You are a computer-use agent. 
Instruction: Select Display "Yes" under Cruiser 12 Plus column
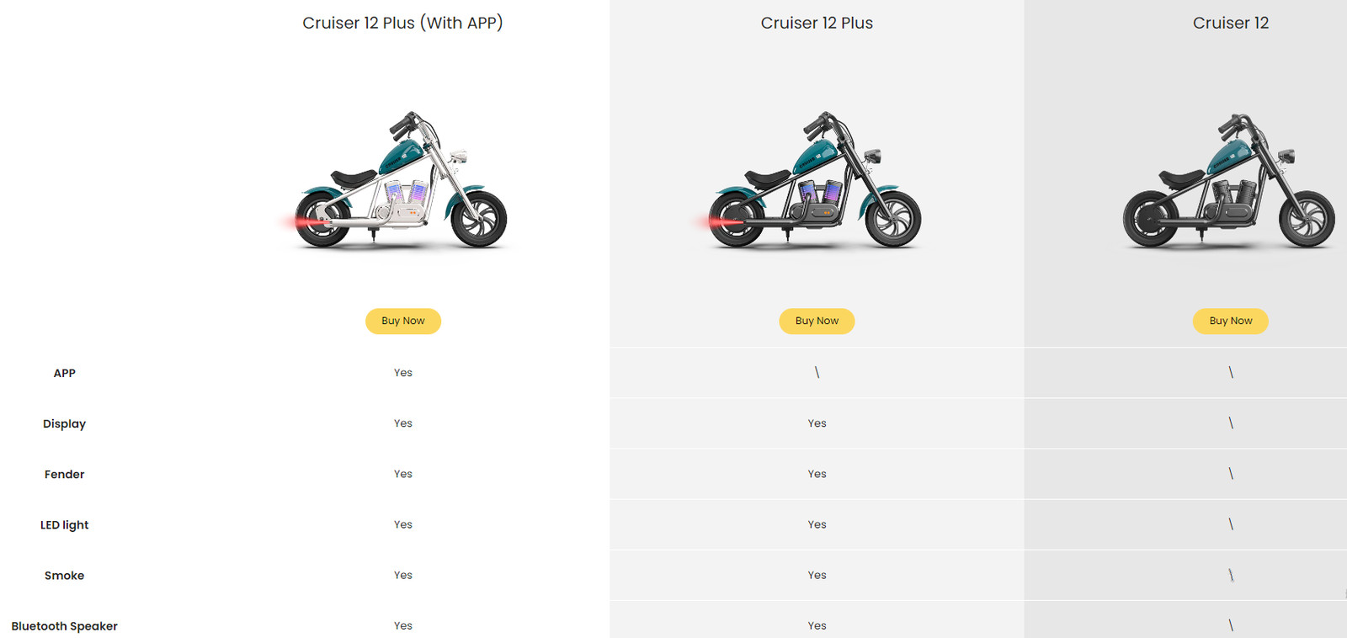pos(817,423)
